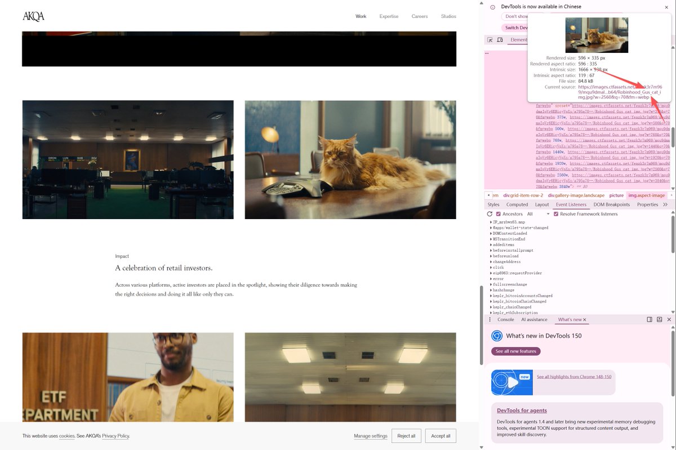Open the AI assistance drawer tab
Screen dimensions: 676x450
(534, 320)
